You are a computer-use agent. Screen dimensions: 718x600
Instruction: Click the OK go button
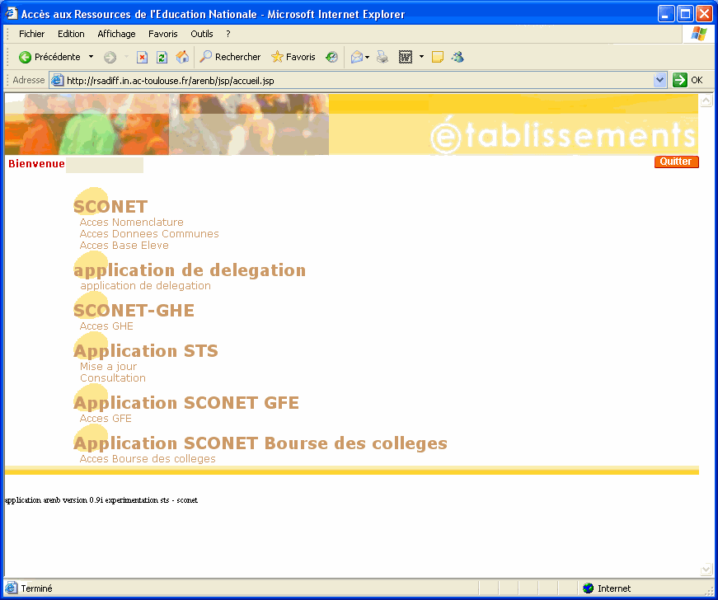(687, 80)
